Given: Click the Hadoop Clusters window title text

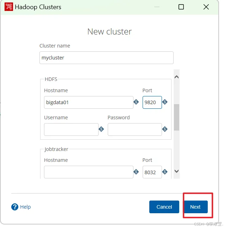Looking at the screenshot, I should [38, 7].
